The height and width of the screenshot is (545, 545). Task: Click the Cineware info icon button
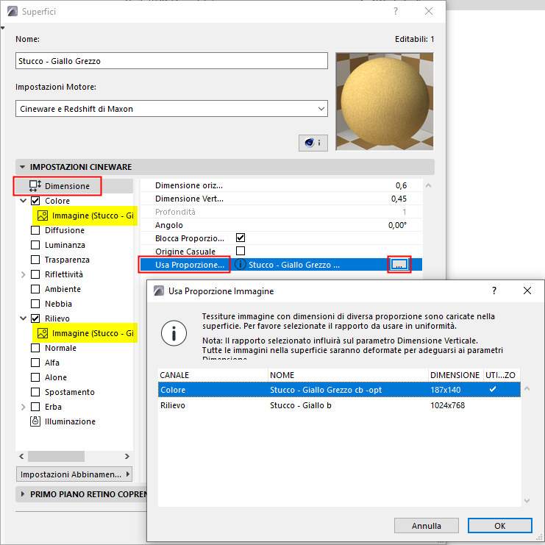(x=313, y=143)
